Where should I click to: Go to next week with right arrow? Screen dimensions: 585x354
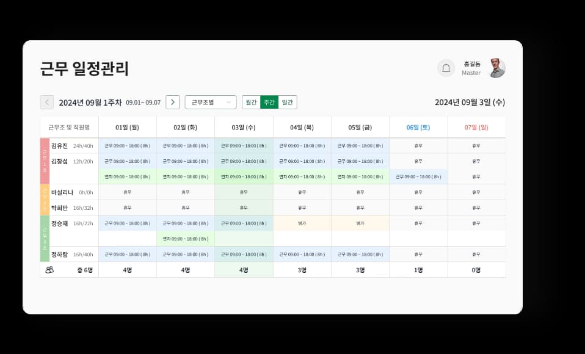pyautogui.click(x=173, y=102)
